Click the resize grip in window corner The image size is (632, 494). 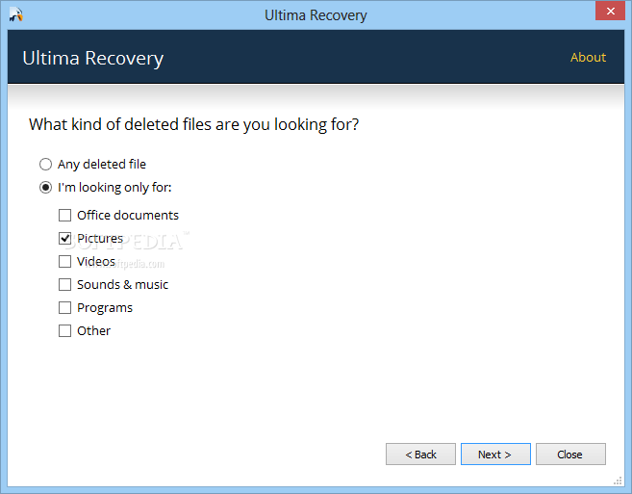coord(618,481)
